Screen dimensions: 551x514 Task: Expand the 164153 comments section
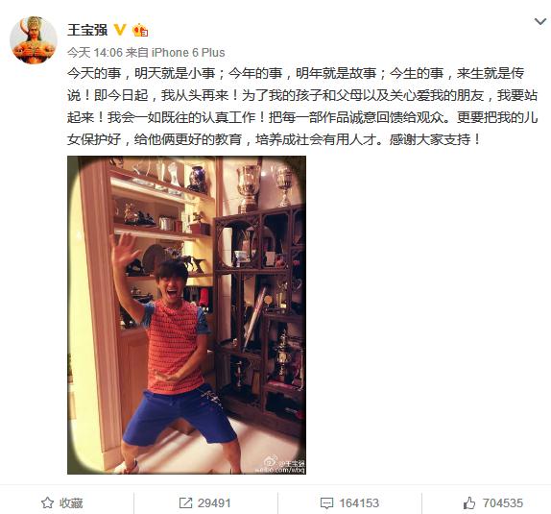pos(349,502)
